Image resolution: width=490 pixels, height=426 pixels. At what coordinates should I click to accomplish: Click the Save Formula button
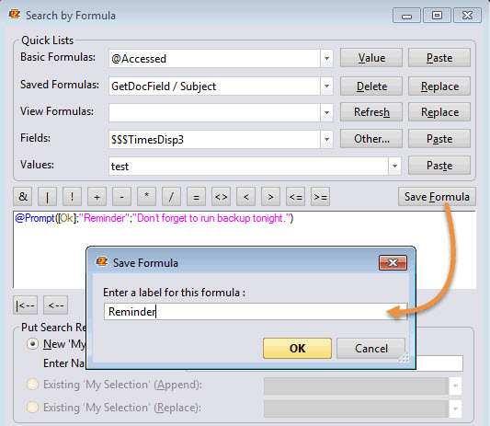[x=437, y=197]
